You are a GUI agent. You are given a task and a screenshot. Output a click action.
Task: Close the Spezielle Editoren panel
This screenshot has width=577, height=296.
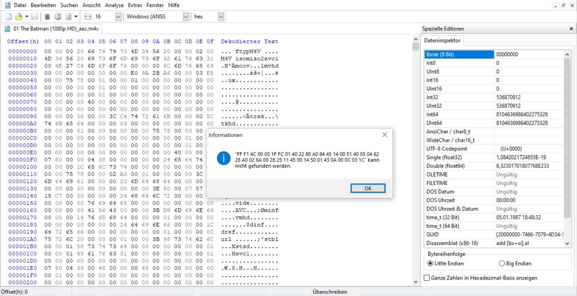coord(571,29)
